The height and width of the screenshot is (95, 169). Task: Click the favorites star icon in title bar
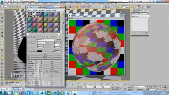tap(134, 1)
